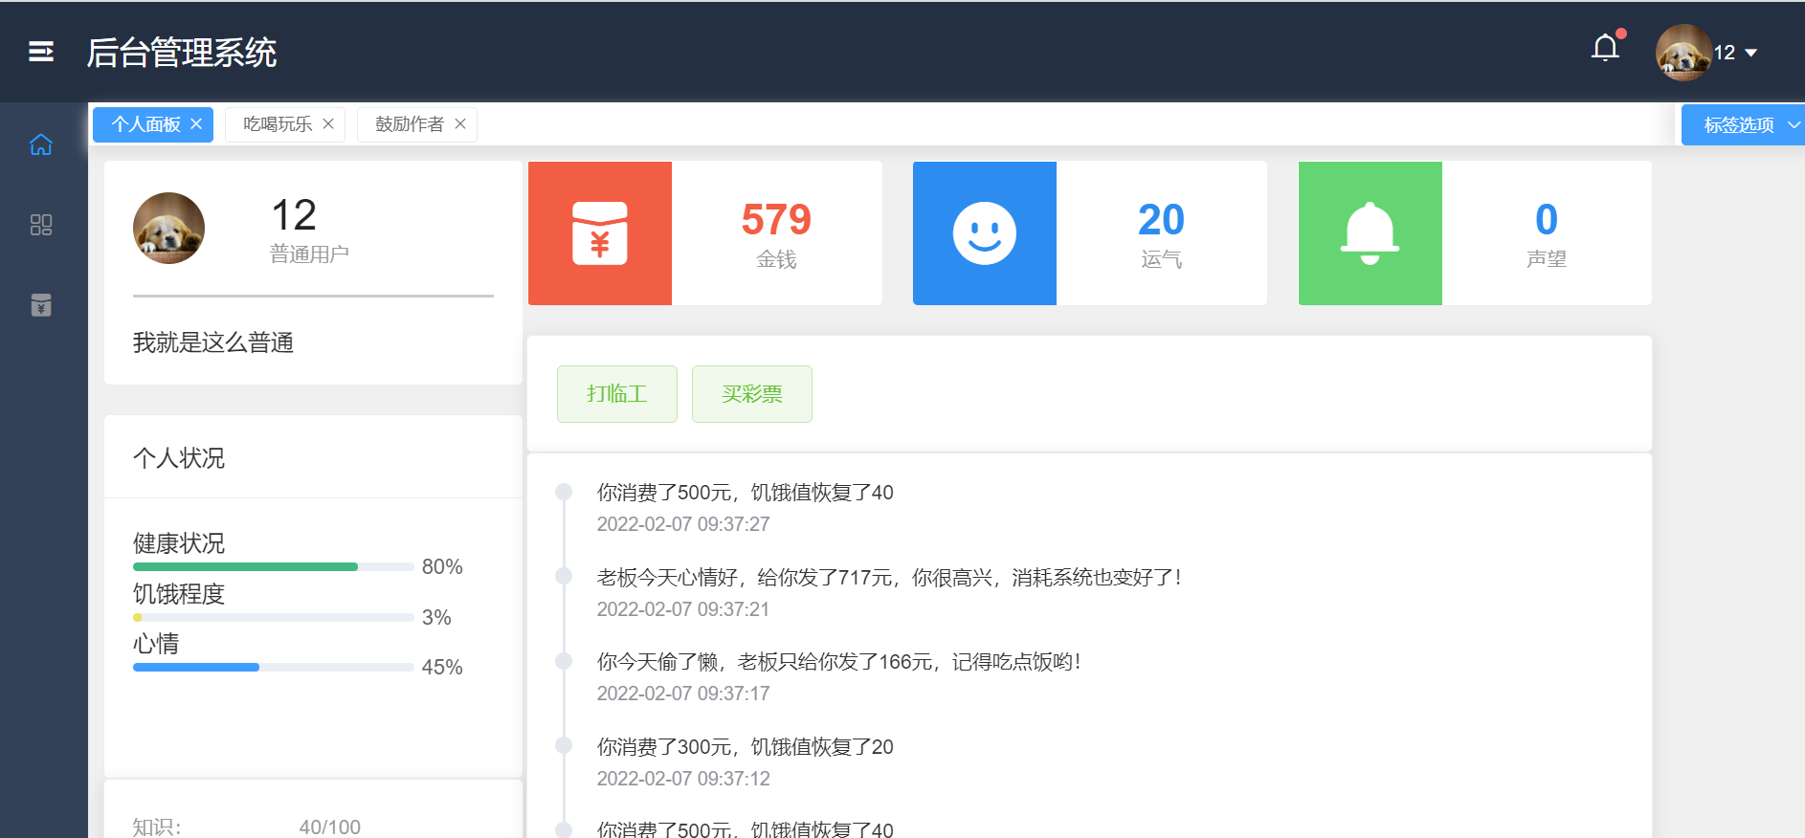Click the 健康状况 progress bar

click(274, 567)
